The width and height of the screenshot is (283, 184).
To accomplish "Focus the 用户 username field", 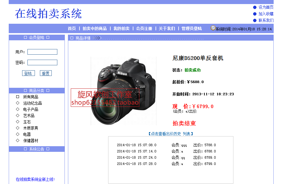I will click(42, 52).
